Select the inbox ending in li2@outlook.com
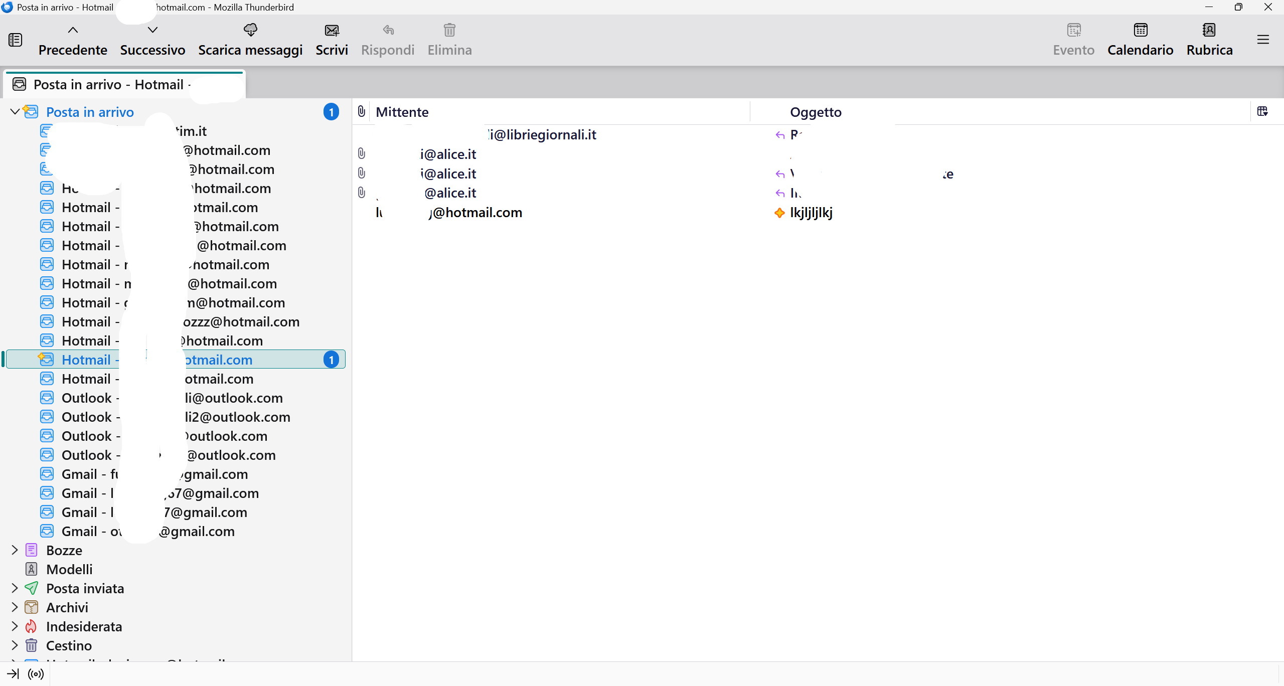Image resolution: width=1284 pixels, height=686 pixels. click(176, 417)
